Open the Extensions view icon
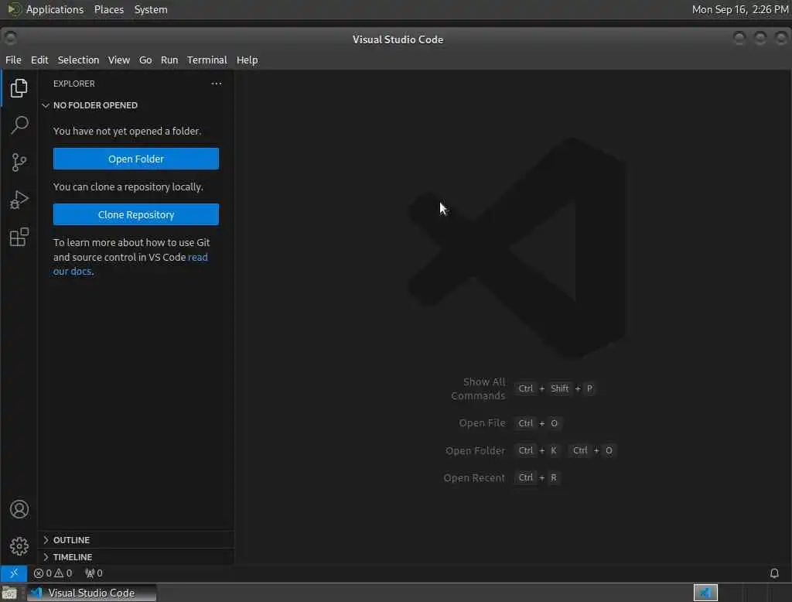 [x=19, y=237]
